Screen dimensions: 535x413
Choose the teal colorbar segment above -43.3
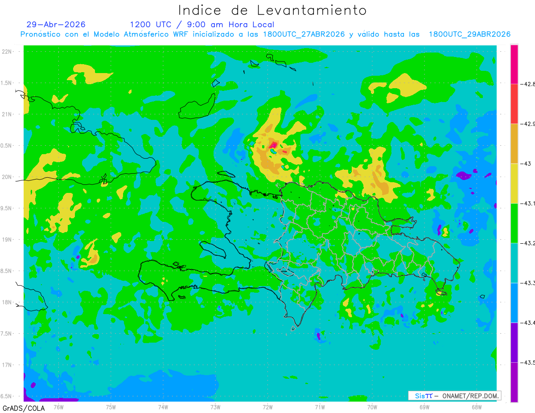514,263
